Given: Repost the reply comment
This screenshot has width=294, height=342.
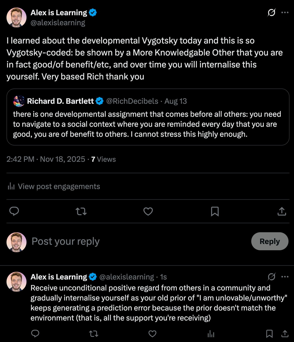Looking at the screenshot, I should point(94,333).
